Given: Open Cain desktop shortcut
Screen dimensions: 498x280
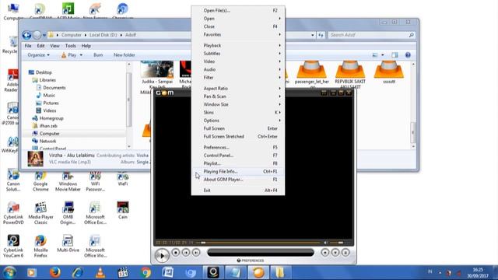Looking at the screenshot, I should click(x=123, y=210).
